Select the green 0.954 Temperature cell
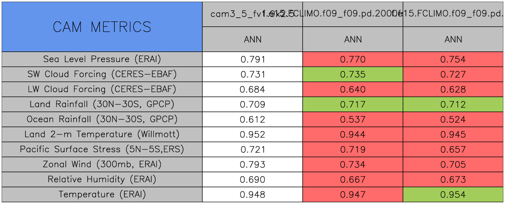Viewport: 505px width, 204px height. tap(453, 195)
